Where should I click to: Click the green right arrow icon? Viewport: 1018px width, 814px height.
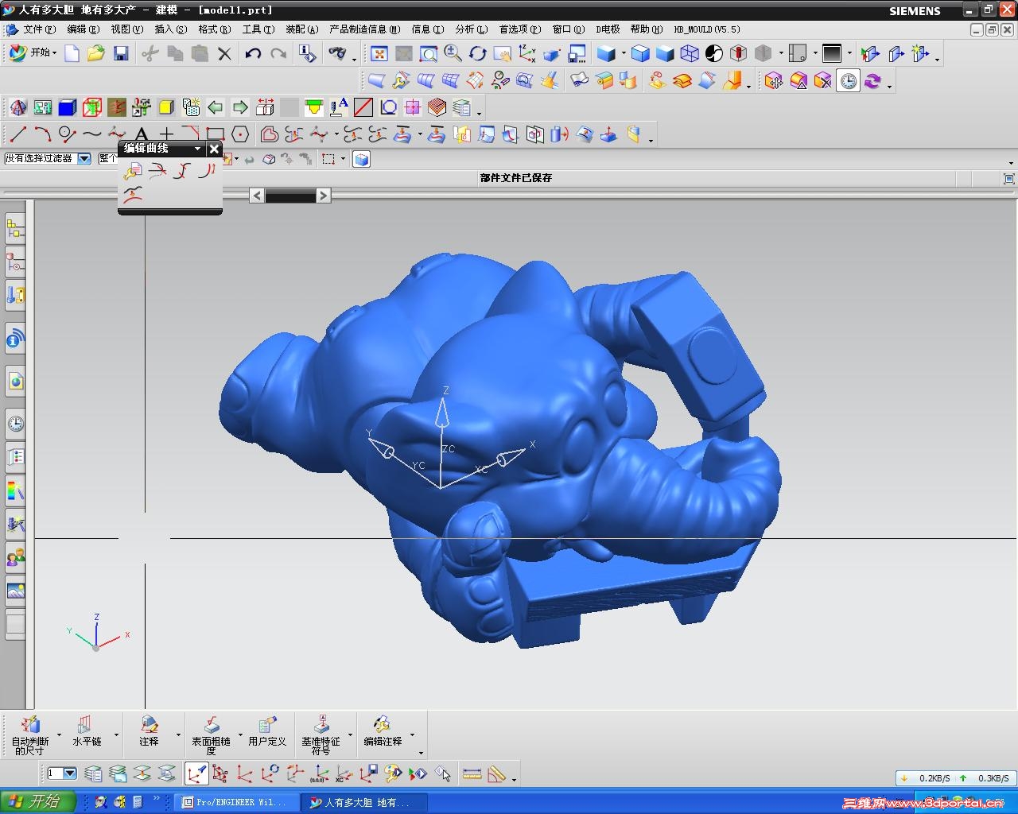pyautogui.click(x=240, y=107)
